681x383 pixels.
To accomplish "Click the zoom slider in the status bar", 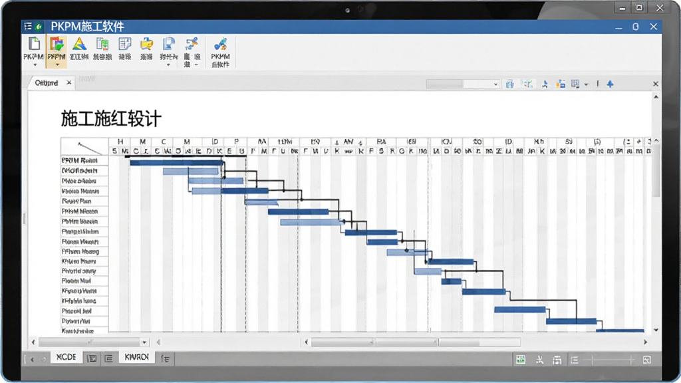I will [611, 360].
